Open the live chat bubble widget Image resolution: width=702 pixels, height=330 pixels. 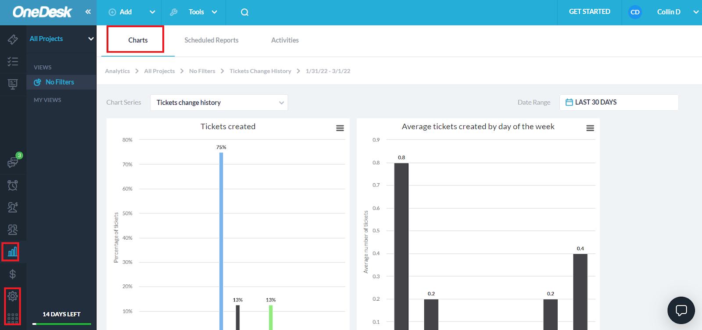681,310
